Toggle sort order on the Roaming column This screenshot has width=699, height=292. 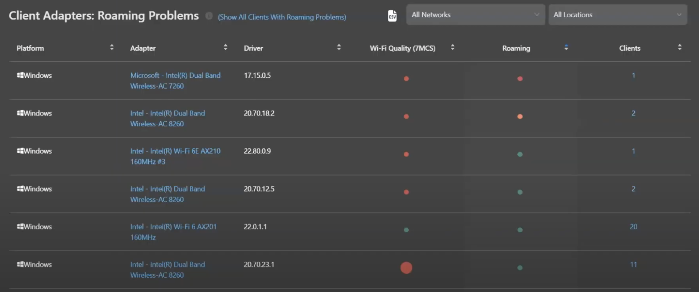[x=566, y=47]
